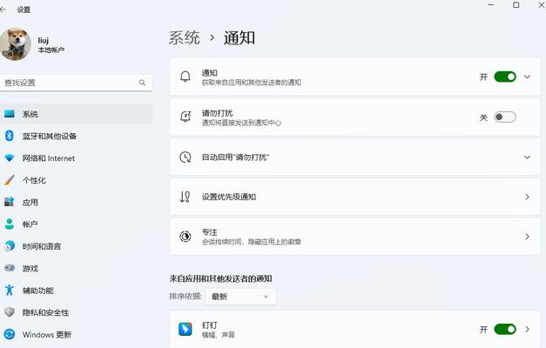This screenshot has width=546, height=348.
Task: Open the 应用 apps icon
Action: [x=10, y=202]
